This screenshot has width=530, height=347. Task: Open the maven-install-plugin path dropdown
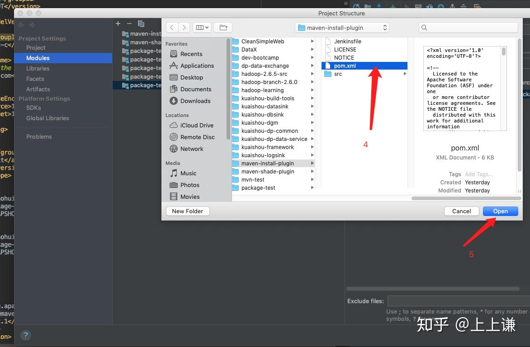[341, 27]
